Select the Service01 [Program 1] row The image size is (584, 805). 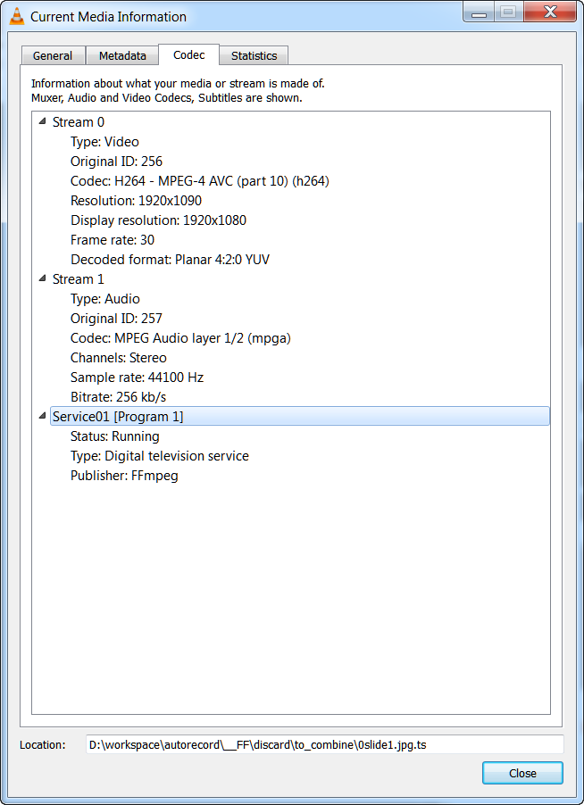click(300, 417)
